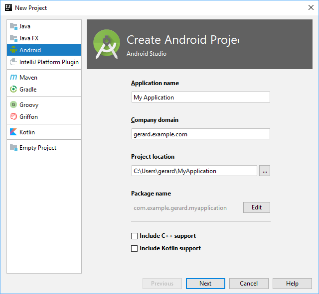The image size is (319, 294).
Task: Enable the Include C++ support checkbox
Action: (134, 236)
